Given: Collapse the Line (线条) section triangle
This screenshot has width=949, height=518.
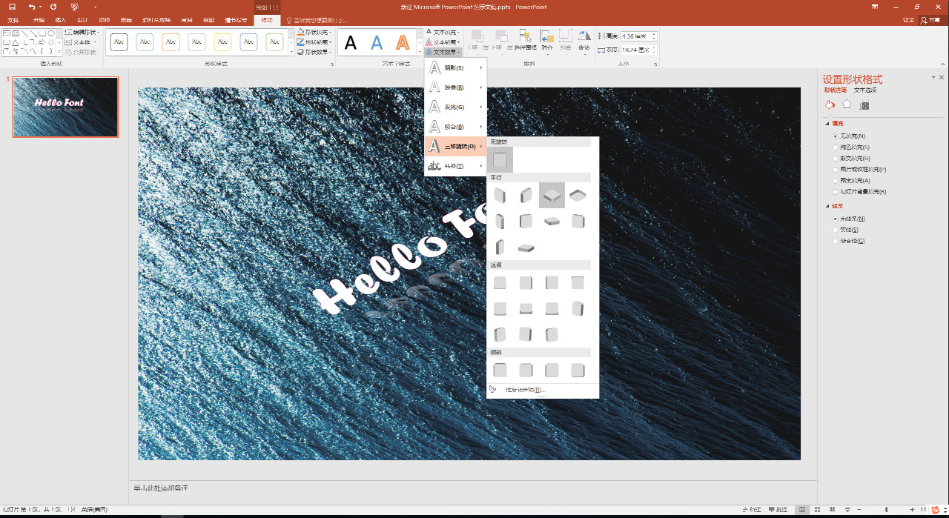Looking at the screenshot, I should 827,207.
